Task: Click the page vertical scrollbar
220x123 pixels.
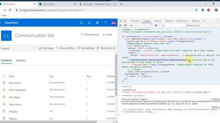Action: click(x=116, y=75)
